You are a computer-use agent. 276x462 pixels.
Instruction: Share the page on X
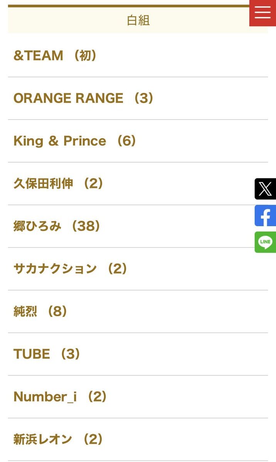click(x=265, y=189)
